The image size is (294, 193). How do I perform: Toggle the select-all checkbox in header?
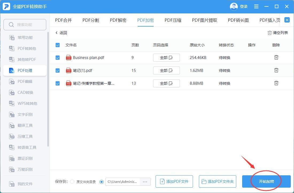[x=57, y=45]
